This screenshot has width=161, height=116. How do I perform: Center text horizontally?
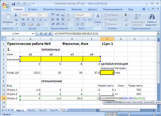click(x=58, y=19)
